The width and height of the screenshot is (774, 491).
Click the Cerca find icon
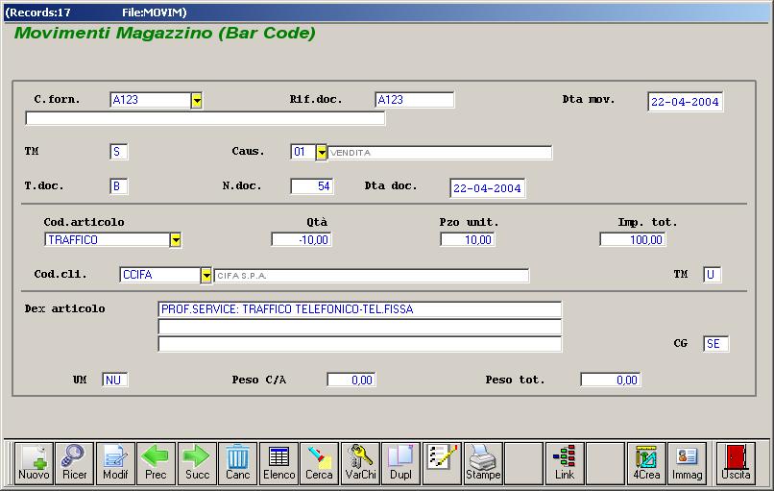319,463
